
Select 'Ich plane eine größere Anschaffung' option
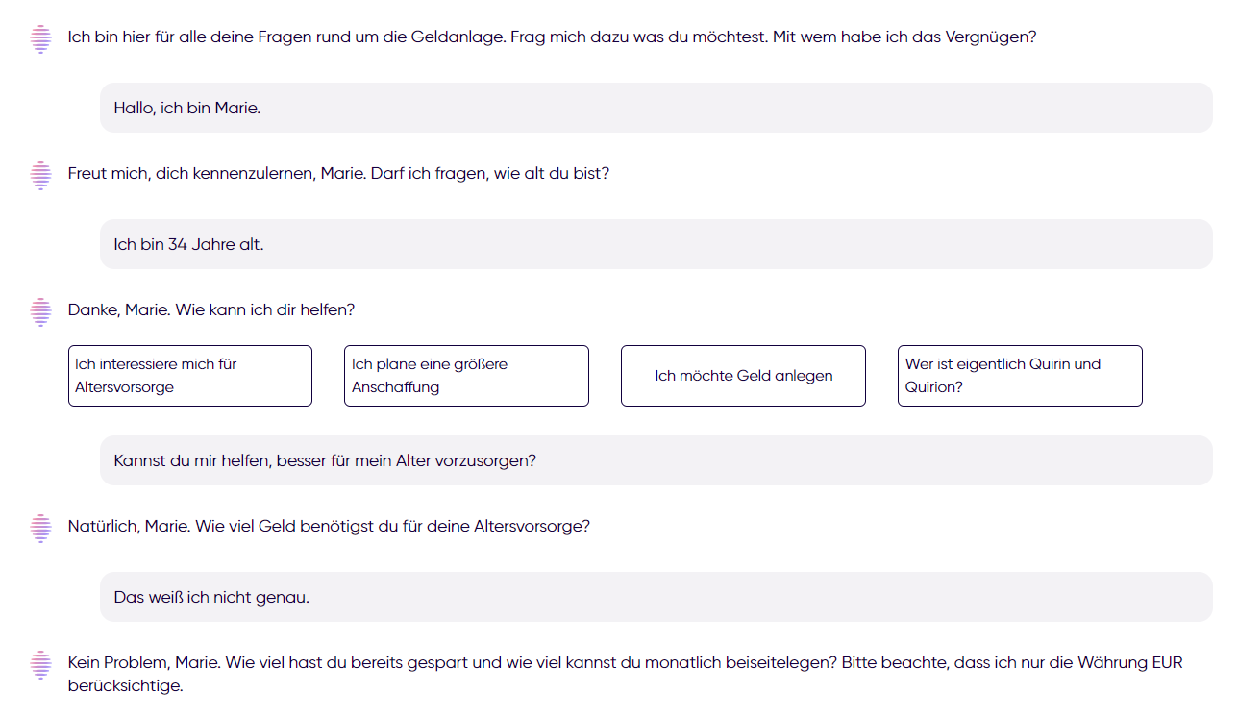coord(466,376)
